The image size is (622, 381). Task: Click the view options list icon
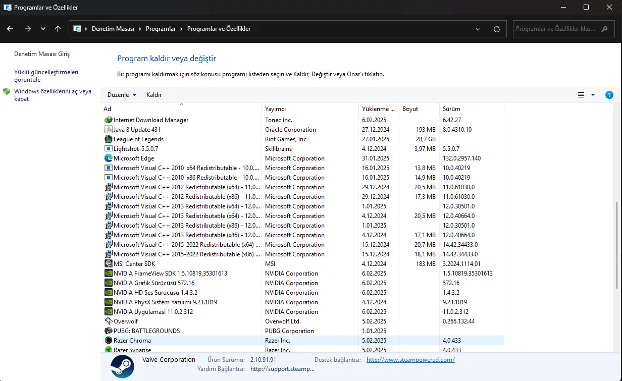click(x=581, y=95)
